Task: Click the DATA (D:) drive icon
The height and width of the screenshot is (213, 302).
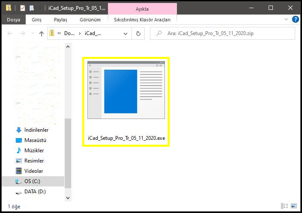Action: pos(19,192)
